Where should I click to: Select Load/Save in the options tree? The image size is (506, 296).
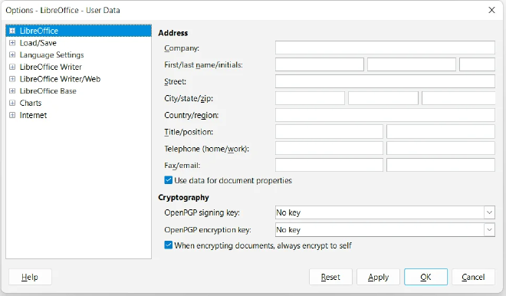[x=38, y=43]
